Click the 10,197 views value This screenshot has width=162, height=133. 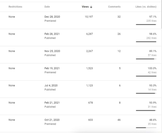tap(88, 17)
